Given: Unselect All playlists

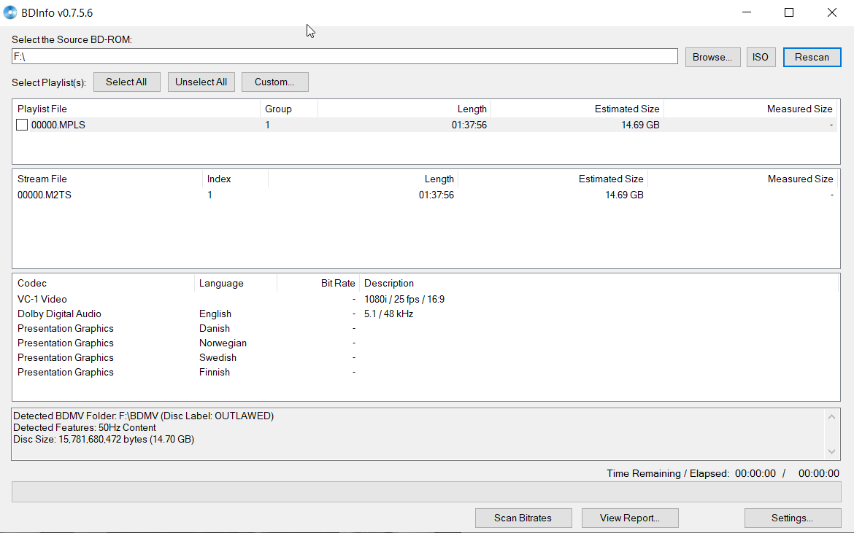Looking at the screenshot, I should pyautogui.click(x=201, y=82).
